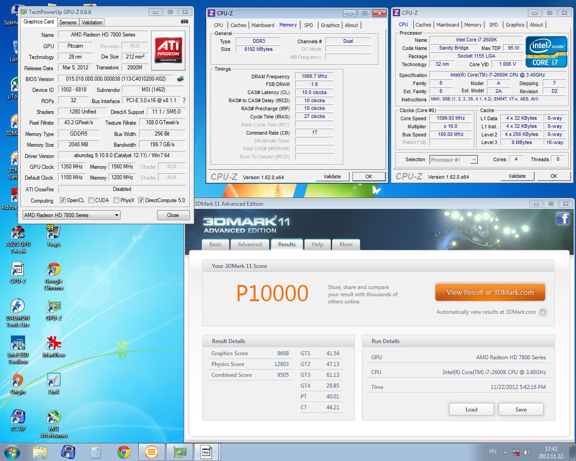576x461 pixels.
Task: Toggle the PhysX checkbox in GPU-Z
Action: 117,200
